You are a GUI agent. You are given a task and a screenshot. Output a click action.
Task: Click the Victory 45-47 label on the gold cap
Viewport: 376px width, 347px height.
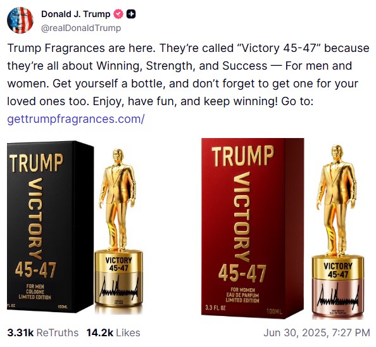(118, 264)
